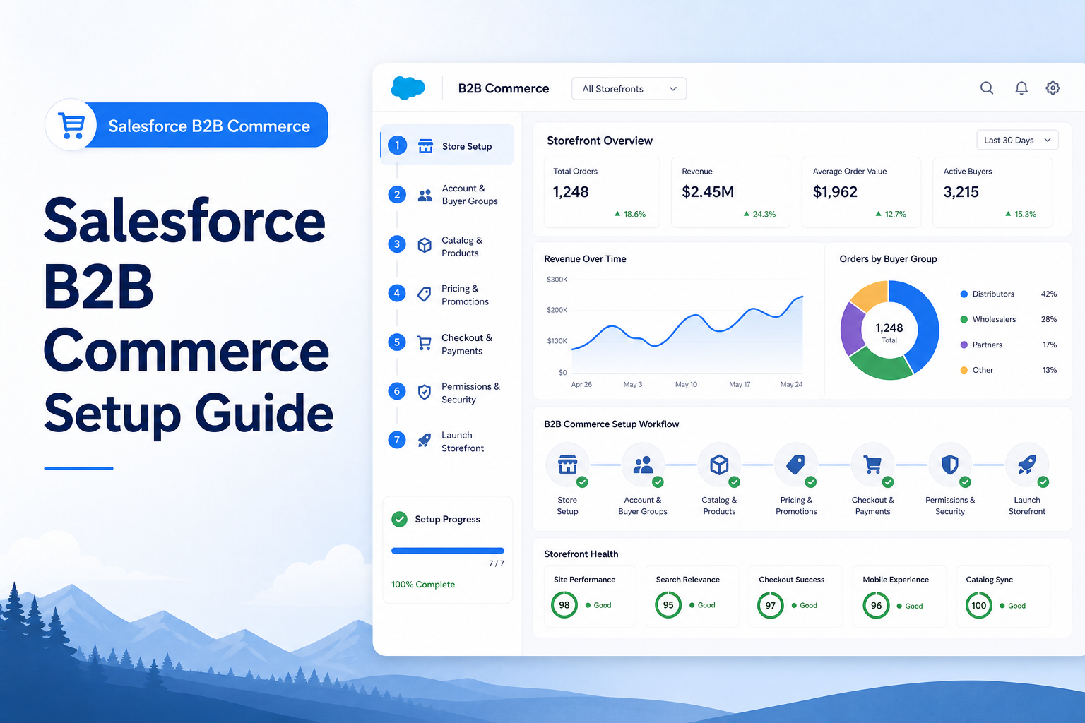This screenshot has height=723, width=1085.
Task: Click the Catalog & Products box icon in sidebar
Action: pyautogui.click(x=425, y=245)
